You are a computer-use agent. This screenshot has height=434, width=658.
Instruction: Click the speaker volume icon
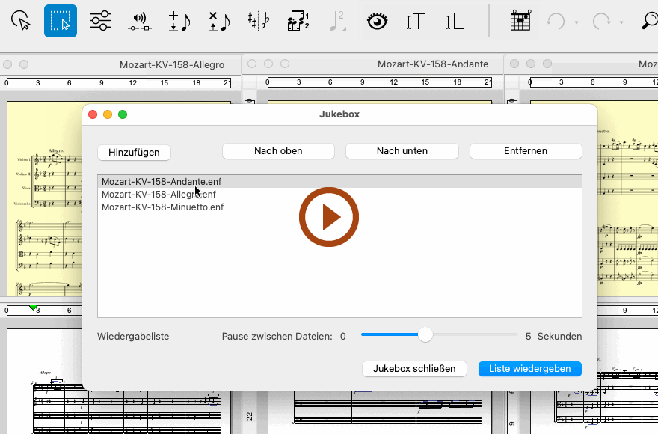[x=139, y=22]
